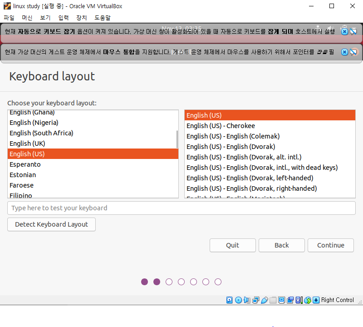Open the USB devices indicator

pyautogui.click(x=264, y=300)
